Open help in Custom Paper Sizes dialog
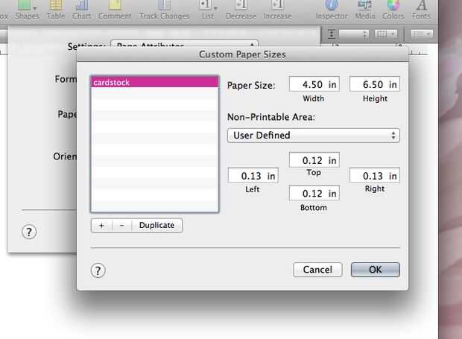 tap(98, 270)
